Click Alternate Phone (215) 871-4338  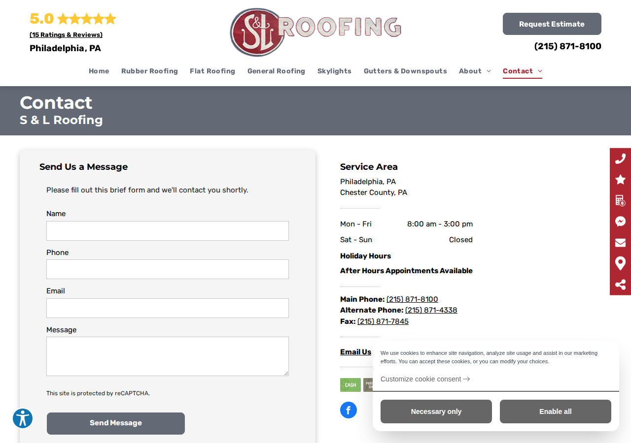point(431,310)
